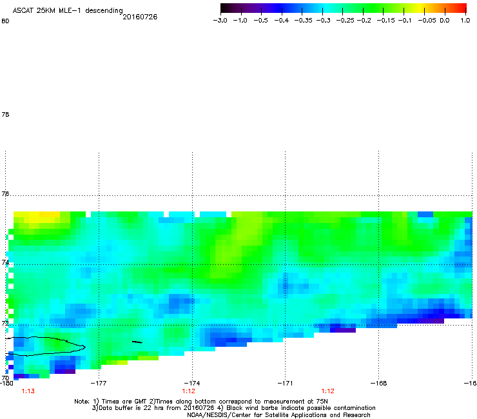This screenshot has width=477, height=419.
Task: Select the date text "20160726" near the title
Action: coord(140,17)
